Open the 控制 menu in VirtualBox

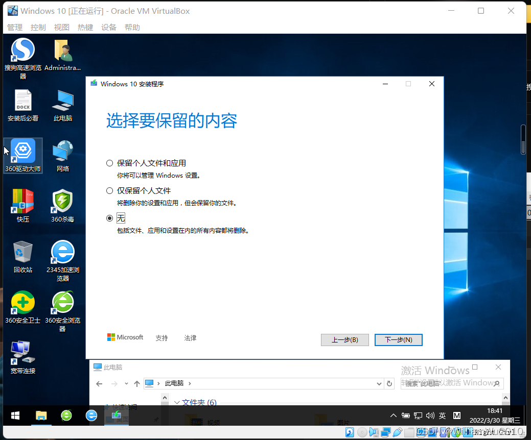[x=38, y=28]
